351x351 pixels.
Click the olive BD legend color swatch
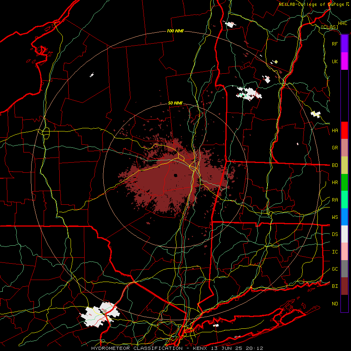coord(344,165)
